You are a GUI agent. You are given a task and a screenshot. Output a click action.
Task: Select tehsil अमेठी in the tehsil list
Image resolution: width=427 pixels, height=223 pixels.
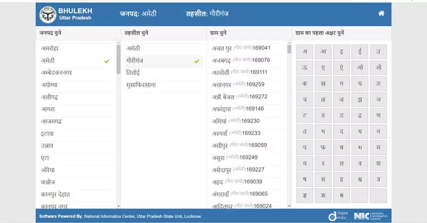(164, 49)
